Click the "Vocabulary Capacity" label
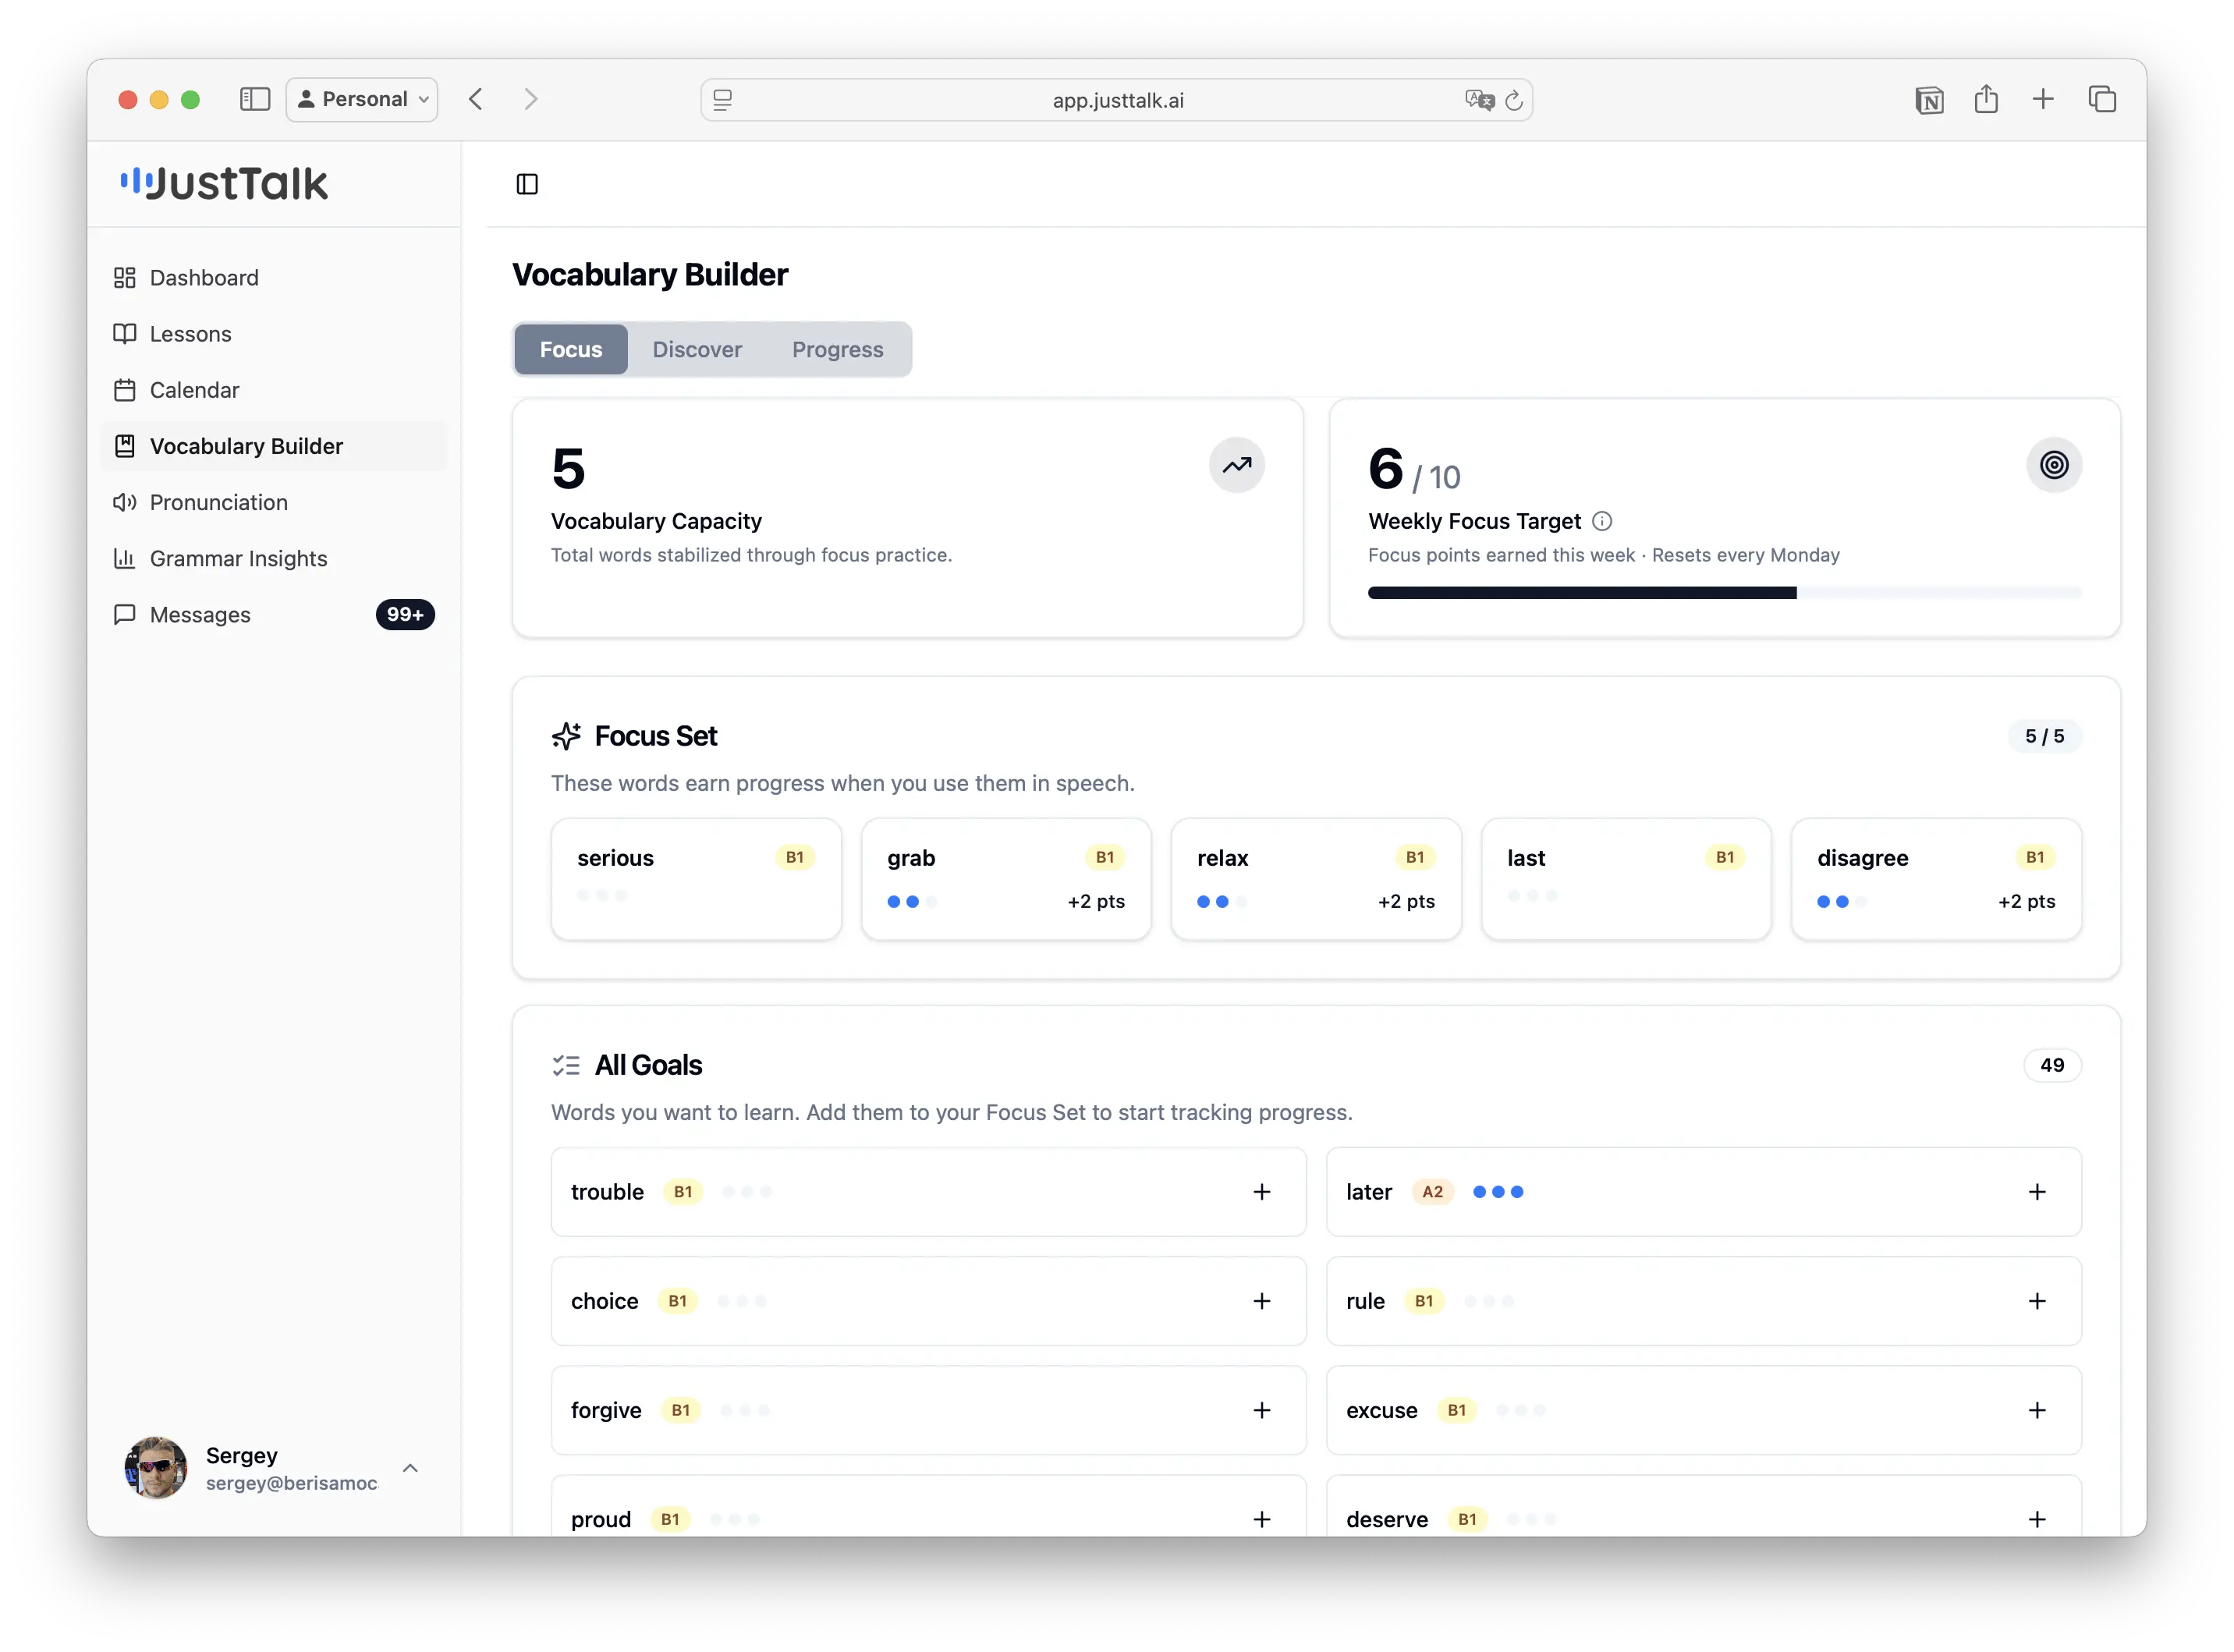The width and height of the screenshot is (2234, 1652). pos(656,520)
